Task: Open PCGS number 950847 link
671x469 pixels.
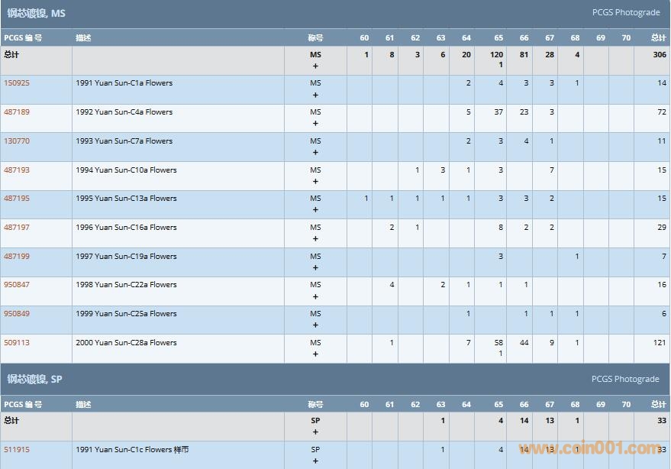Action: (x=17, y=285)
